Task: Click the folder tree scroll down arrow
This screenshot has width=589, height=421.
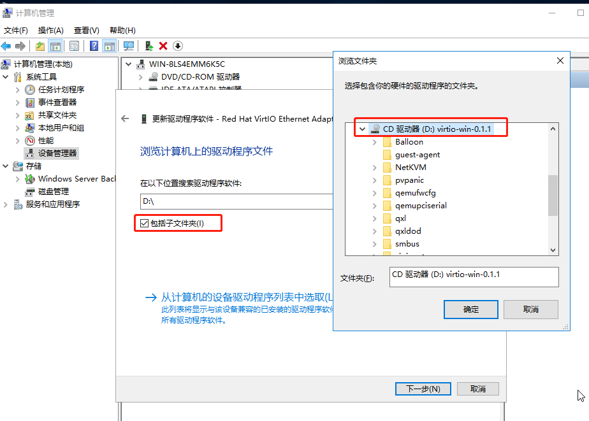Action: click(x=553, y=250)
